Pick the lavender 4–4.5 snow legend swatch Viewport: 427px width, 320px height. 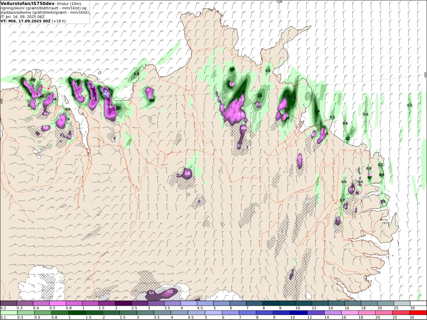[189, 303]
